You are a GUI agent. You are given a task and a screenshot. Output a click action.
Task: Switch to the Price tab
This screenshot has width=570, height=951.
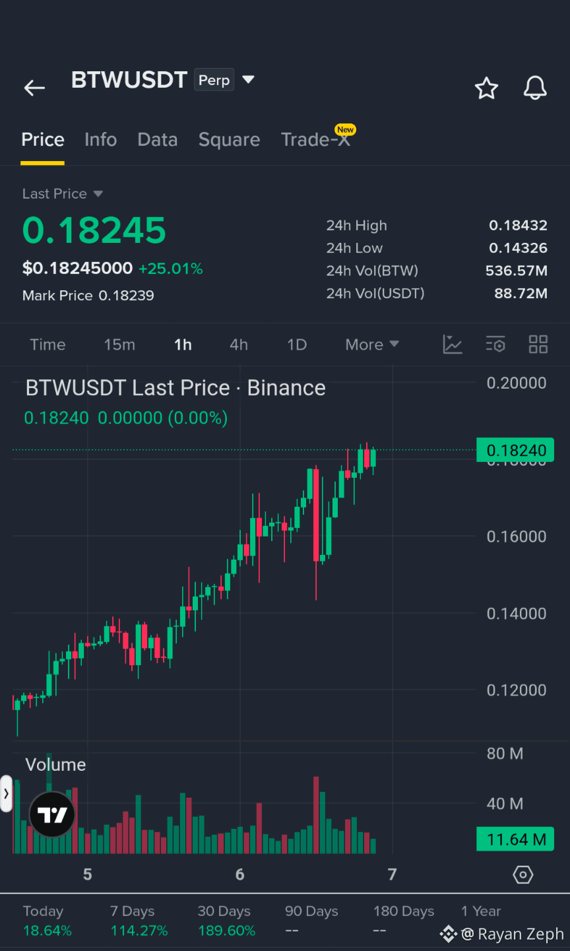43,140
